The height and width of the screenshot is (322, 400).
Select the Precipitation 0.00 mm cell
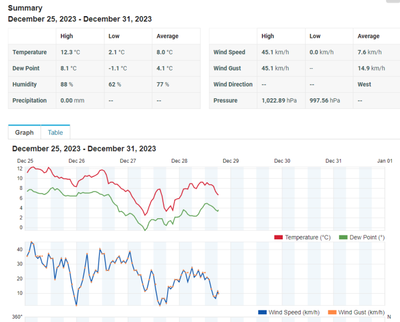pos(72,100)
